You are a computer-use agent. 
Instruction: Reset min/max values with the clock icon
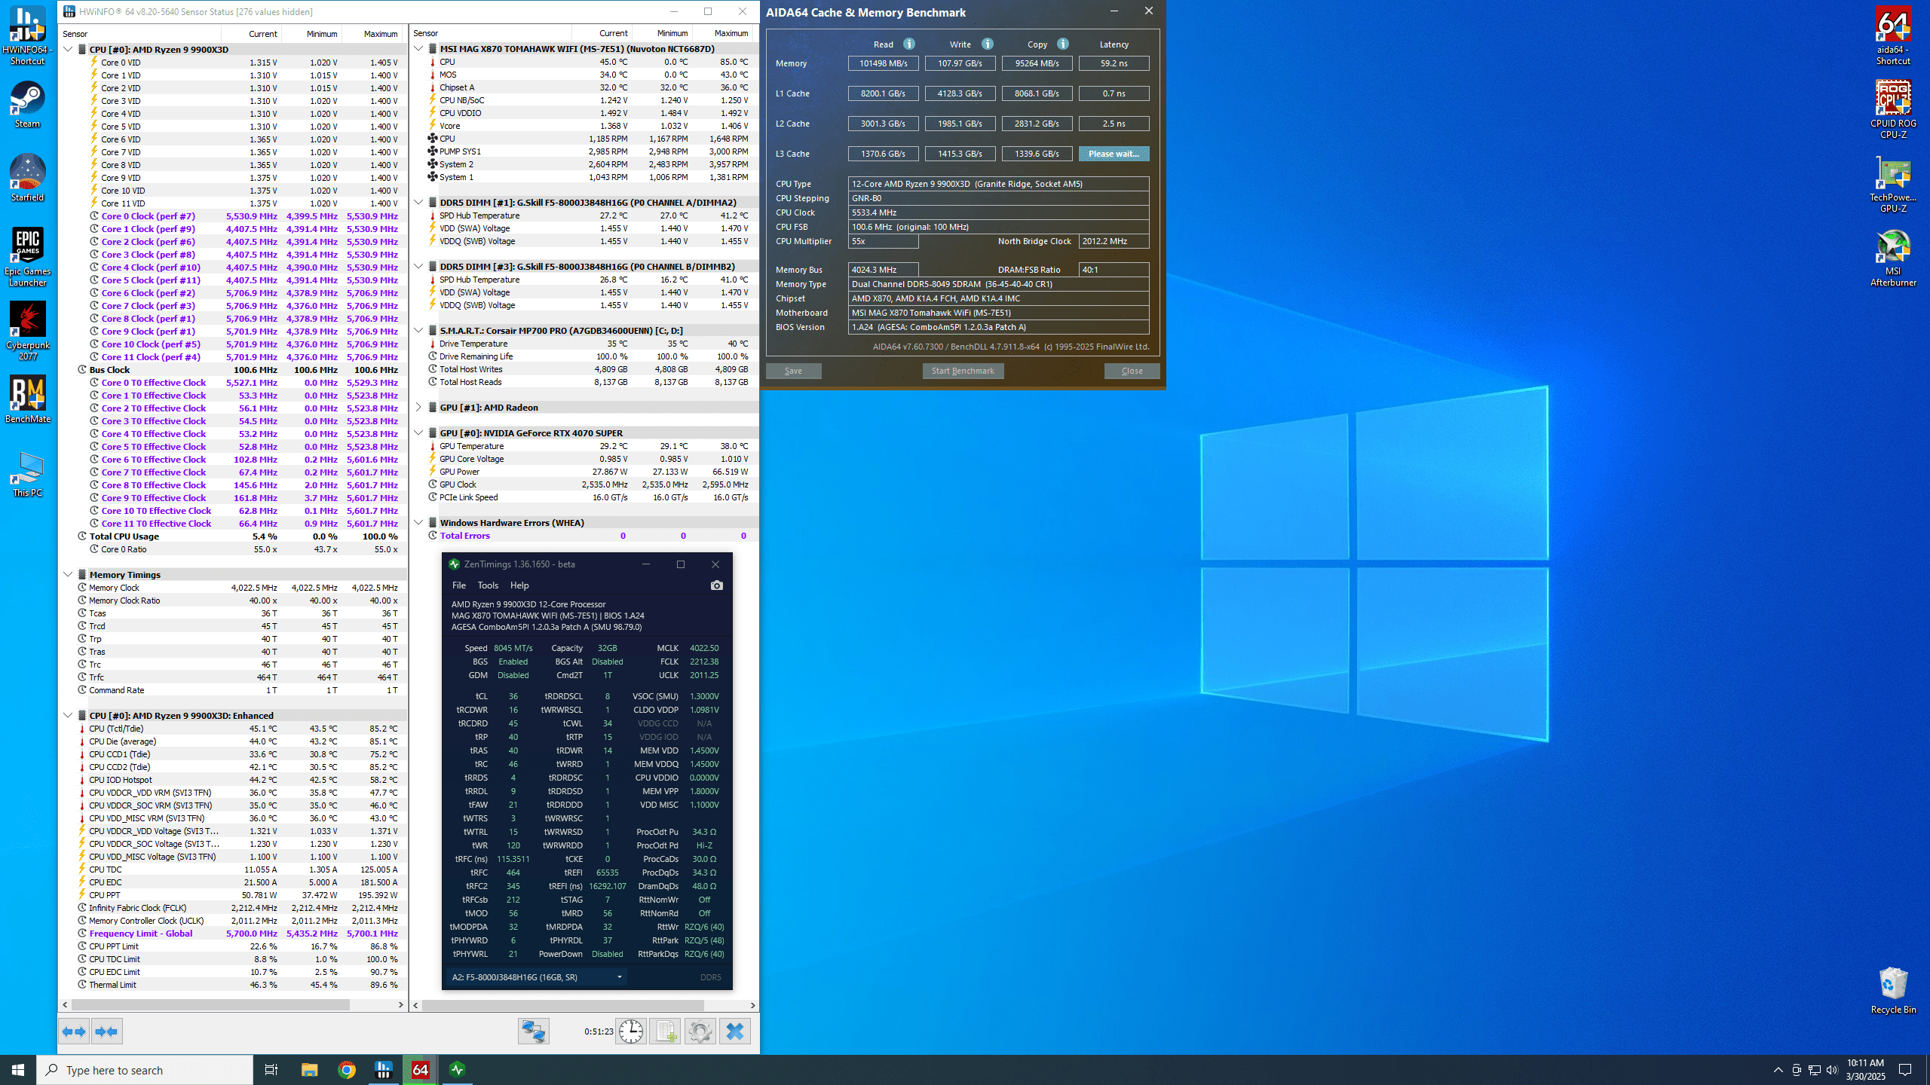click(x=630, y=1031)
